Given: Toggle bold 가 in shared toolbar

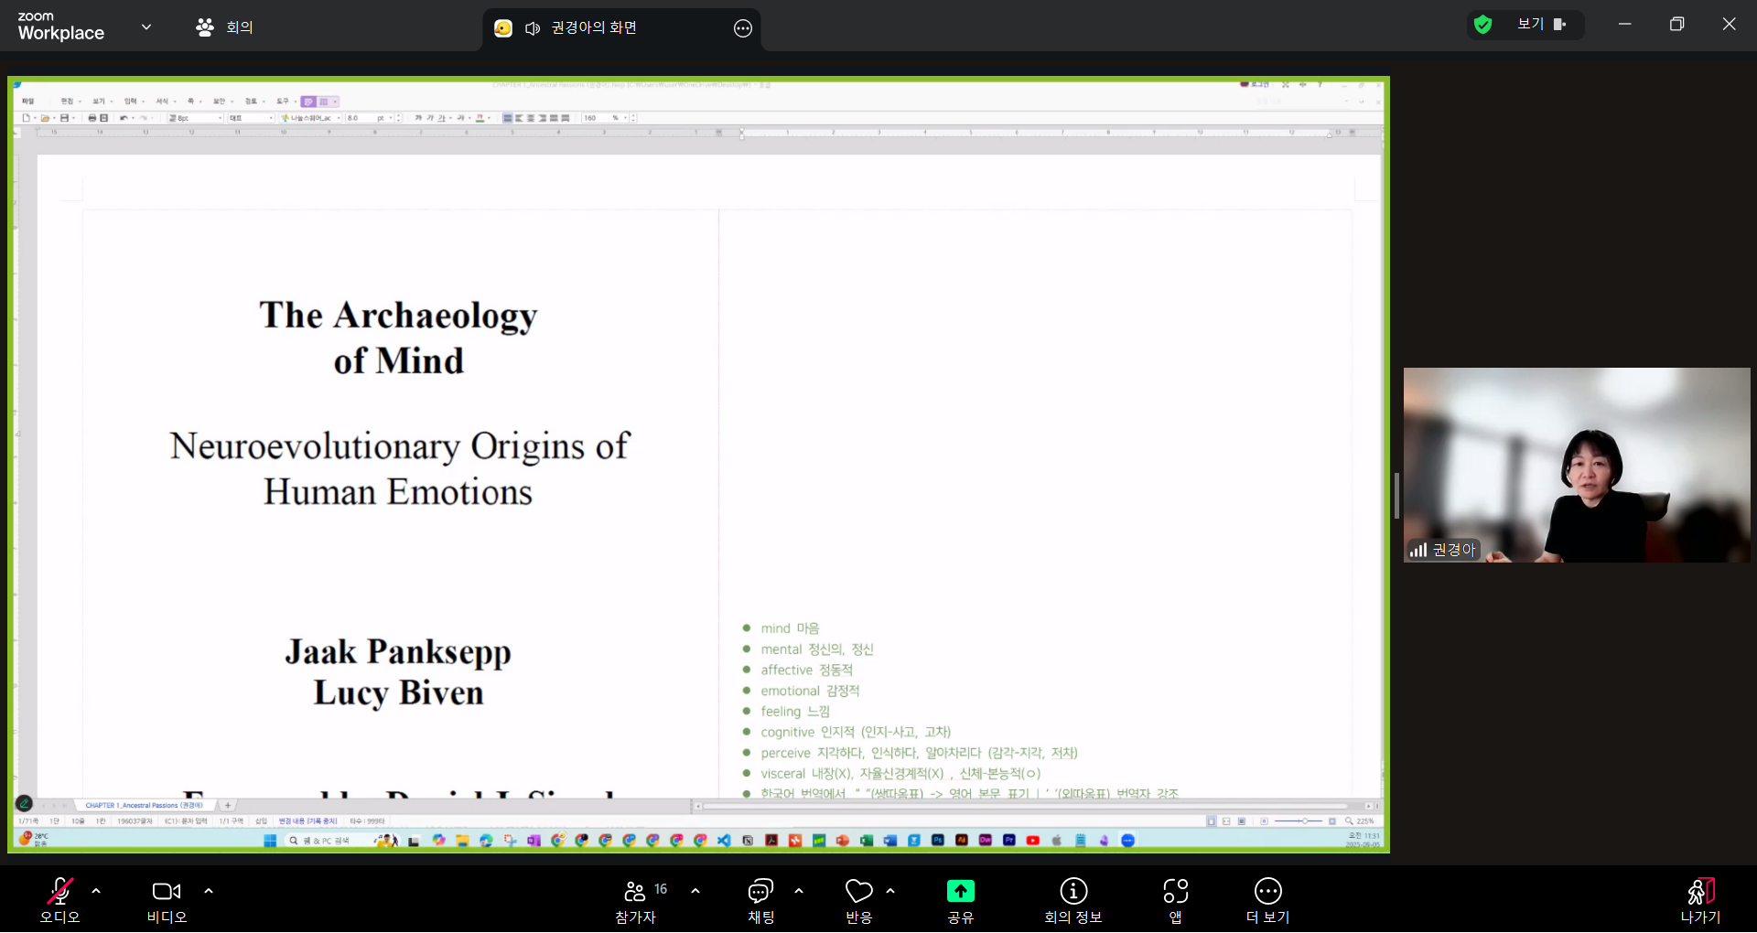Looking at the screenshot, I should [x=418, y=118].
